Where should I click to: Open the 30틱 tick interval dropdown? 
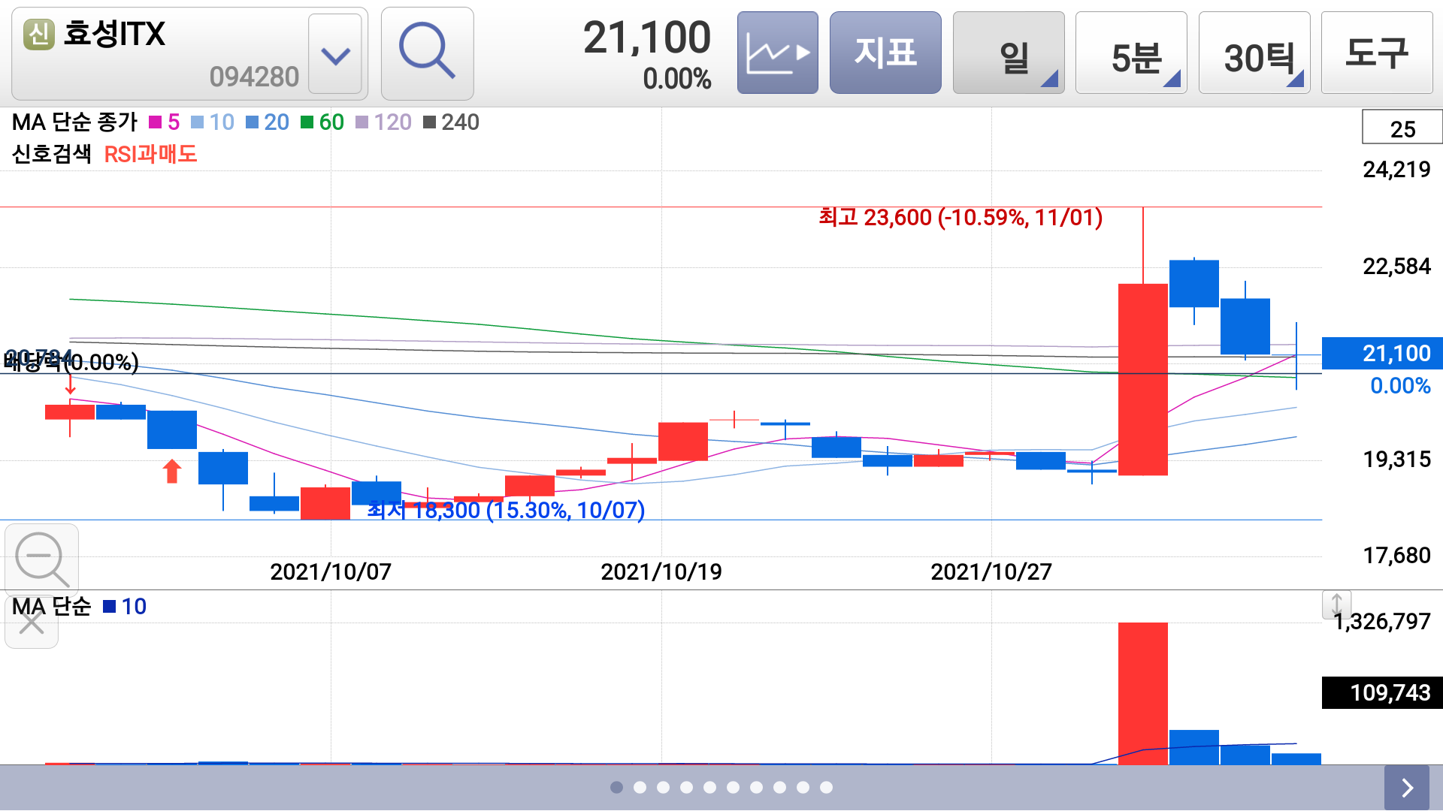pyautogui.click(x=1254, y=53)
